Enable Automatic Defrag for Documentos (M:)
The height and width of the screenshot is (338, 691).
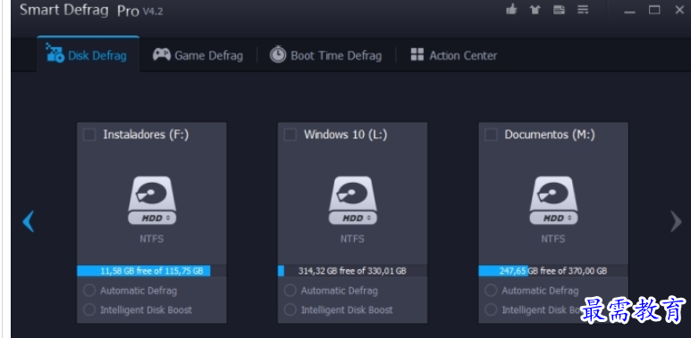click(491, 291)
